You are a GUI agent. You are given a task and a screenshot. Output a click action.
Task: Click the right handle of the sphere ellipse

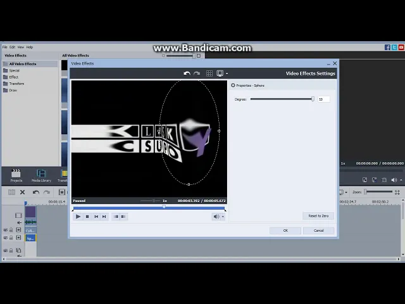(219, 131)
